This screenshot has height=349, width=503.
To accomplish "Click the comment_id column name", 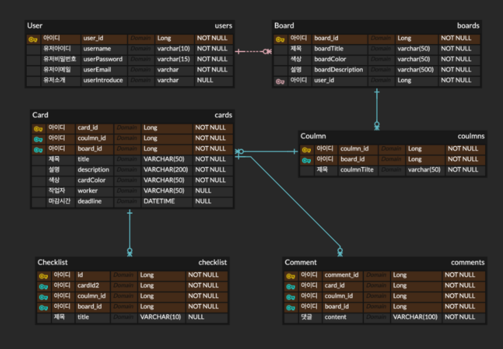I will 341,275.
